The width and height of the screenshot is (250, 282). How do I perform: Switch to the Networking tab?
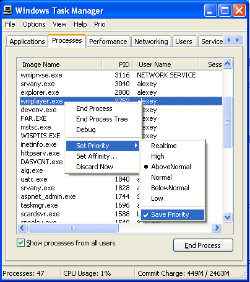(151, 42)
